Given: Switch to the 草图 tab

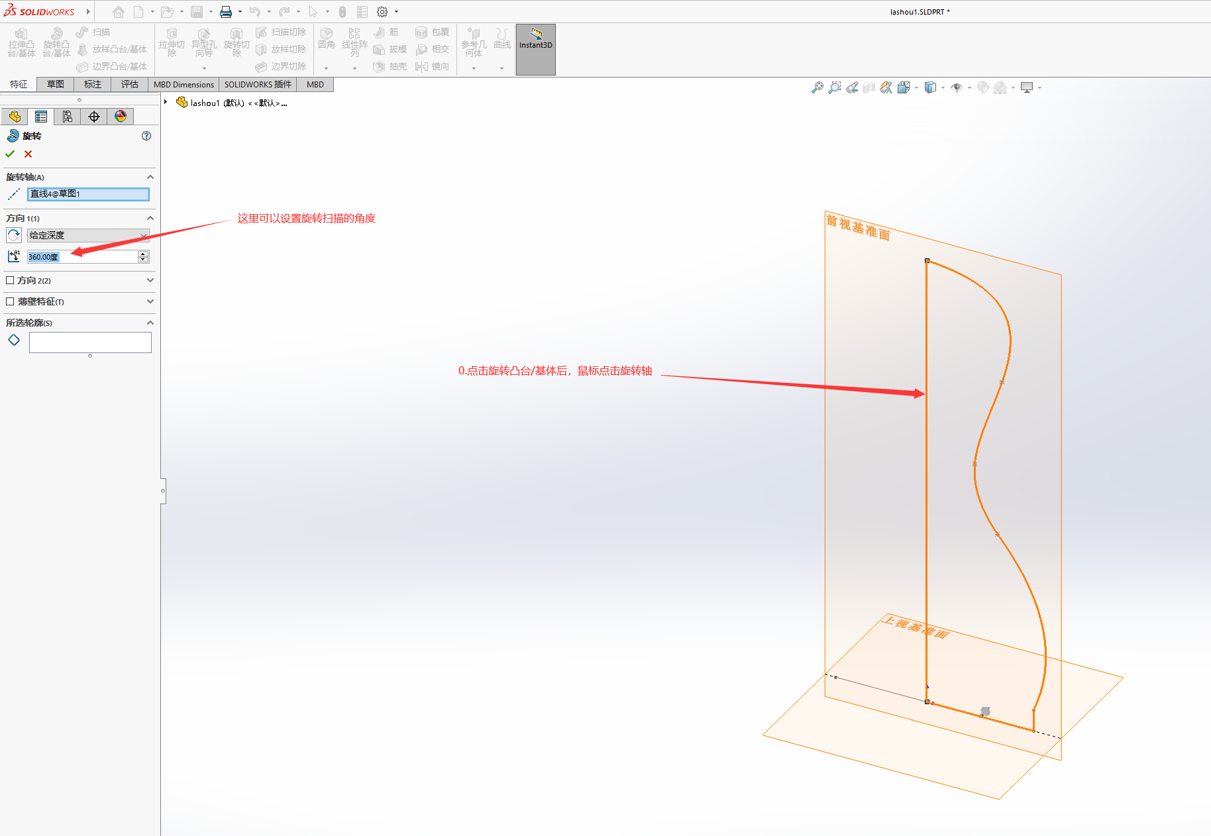Looking at the screenshot, I should pyautogui.click(x=56, y=84).
